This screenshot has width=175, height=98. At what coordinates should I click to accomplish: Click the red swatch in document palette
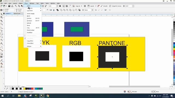(32, 88)
